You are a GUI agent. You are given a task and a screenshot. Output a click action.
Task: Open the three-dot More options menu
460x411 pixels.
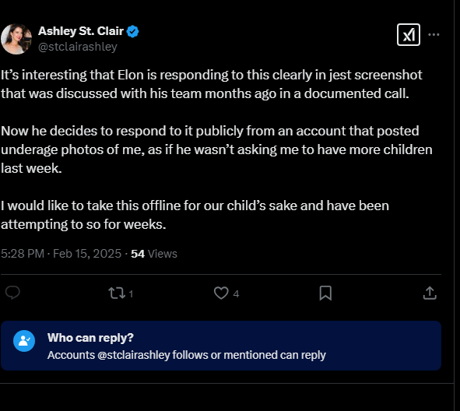pyautogui.click(x=434, y=34)
